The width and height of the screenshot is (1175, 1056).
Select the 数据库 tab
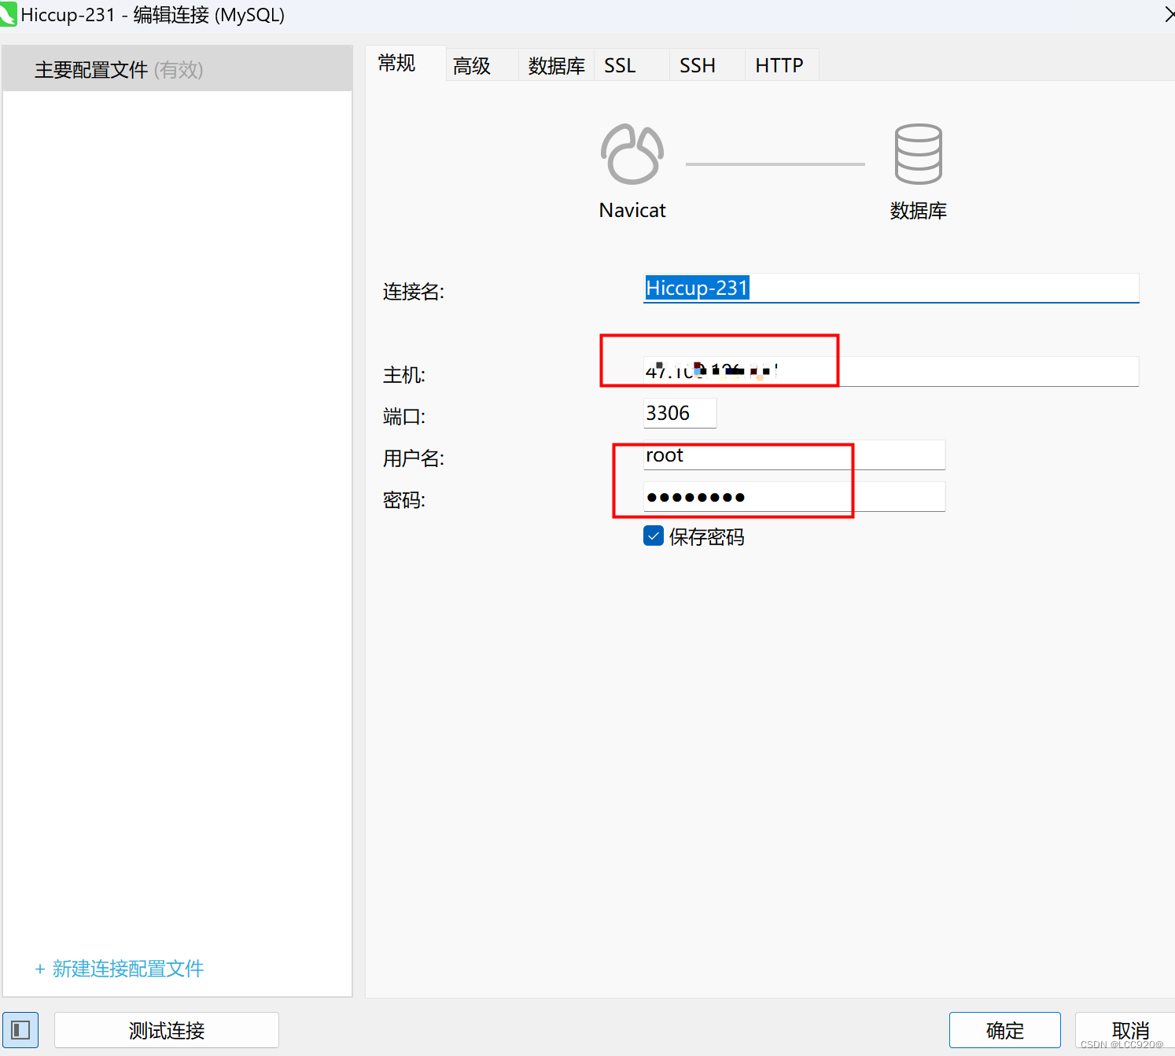point(555,65)
